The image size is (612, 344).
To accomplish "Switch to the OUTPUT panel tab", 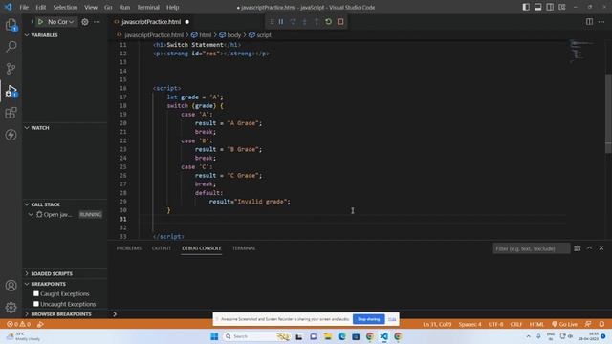I will coord(162,248).
